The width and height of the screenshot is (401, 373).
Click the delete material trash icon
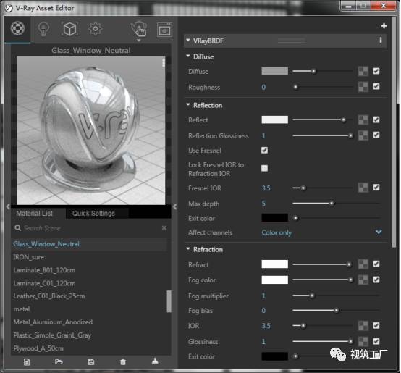(123, 361)
